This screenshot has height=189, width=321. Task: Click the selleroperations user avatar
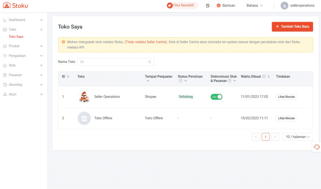click(284, 6)
